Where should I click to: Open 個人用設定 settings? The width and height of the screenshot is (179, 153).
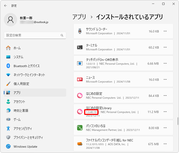point(35,84)
